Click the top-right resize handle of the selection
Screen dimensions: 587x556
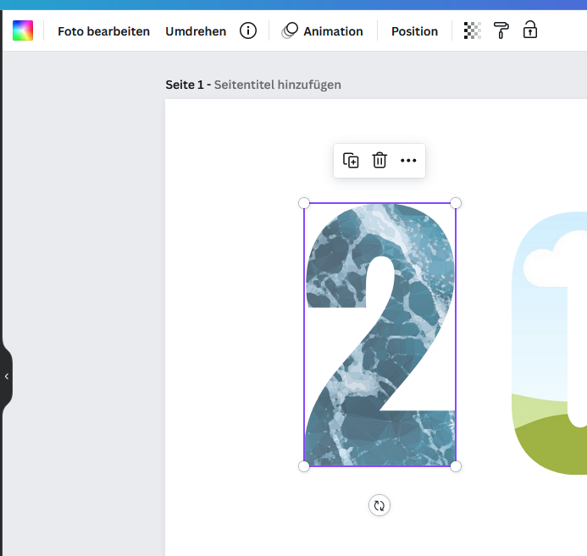click(456, 203)
